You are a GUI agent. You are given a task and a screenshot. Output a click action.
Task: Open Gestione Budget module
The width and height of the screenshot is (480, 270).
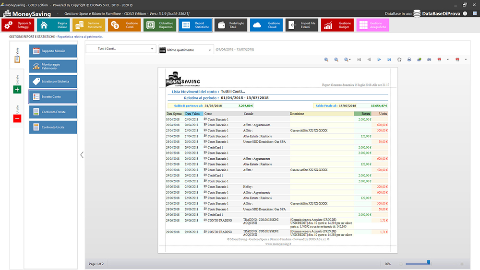(338, 25)
